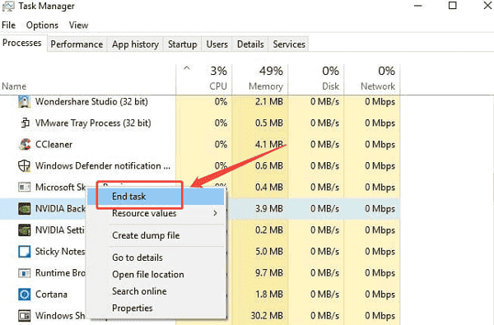Switch to the Performance tab

77,44
